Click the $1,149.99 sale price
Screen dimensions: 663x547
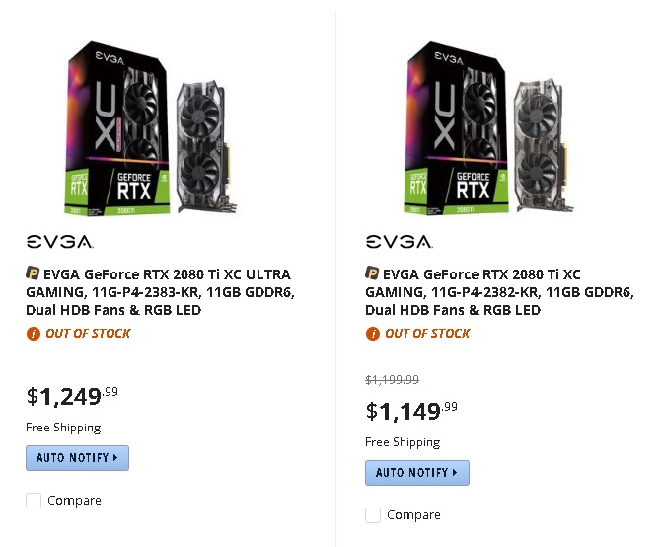click(x=411, y=411)
